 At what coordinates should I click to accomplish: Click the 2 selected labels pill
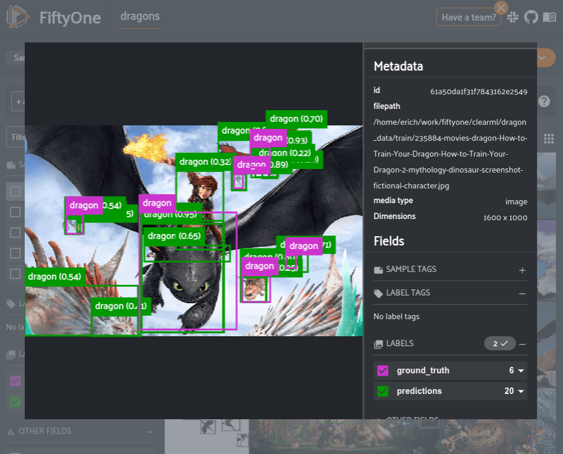tap(500, 343)
